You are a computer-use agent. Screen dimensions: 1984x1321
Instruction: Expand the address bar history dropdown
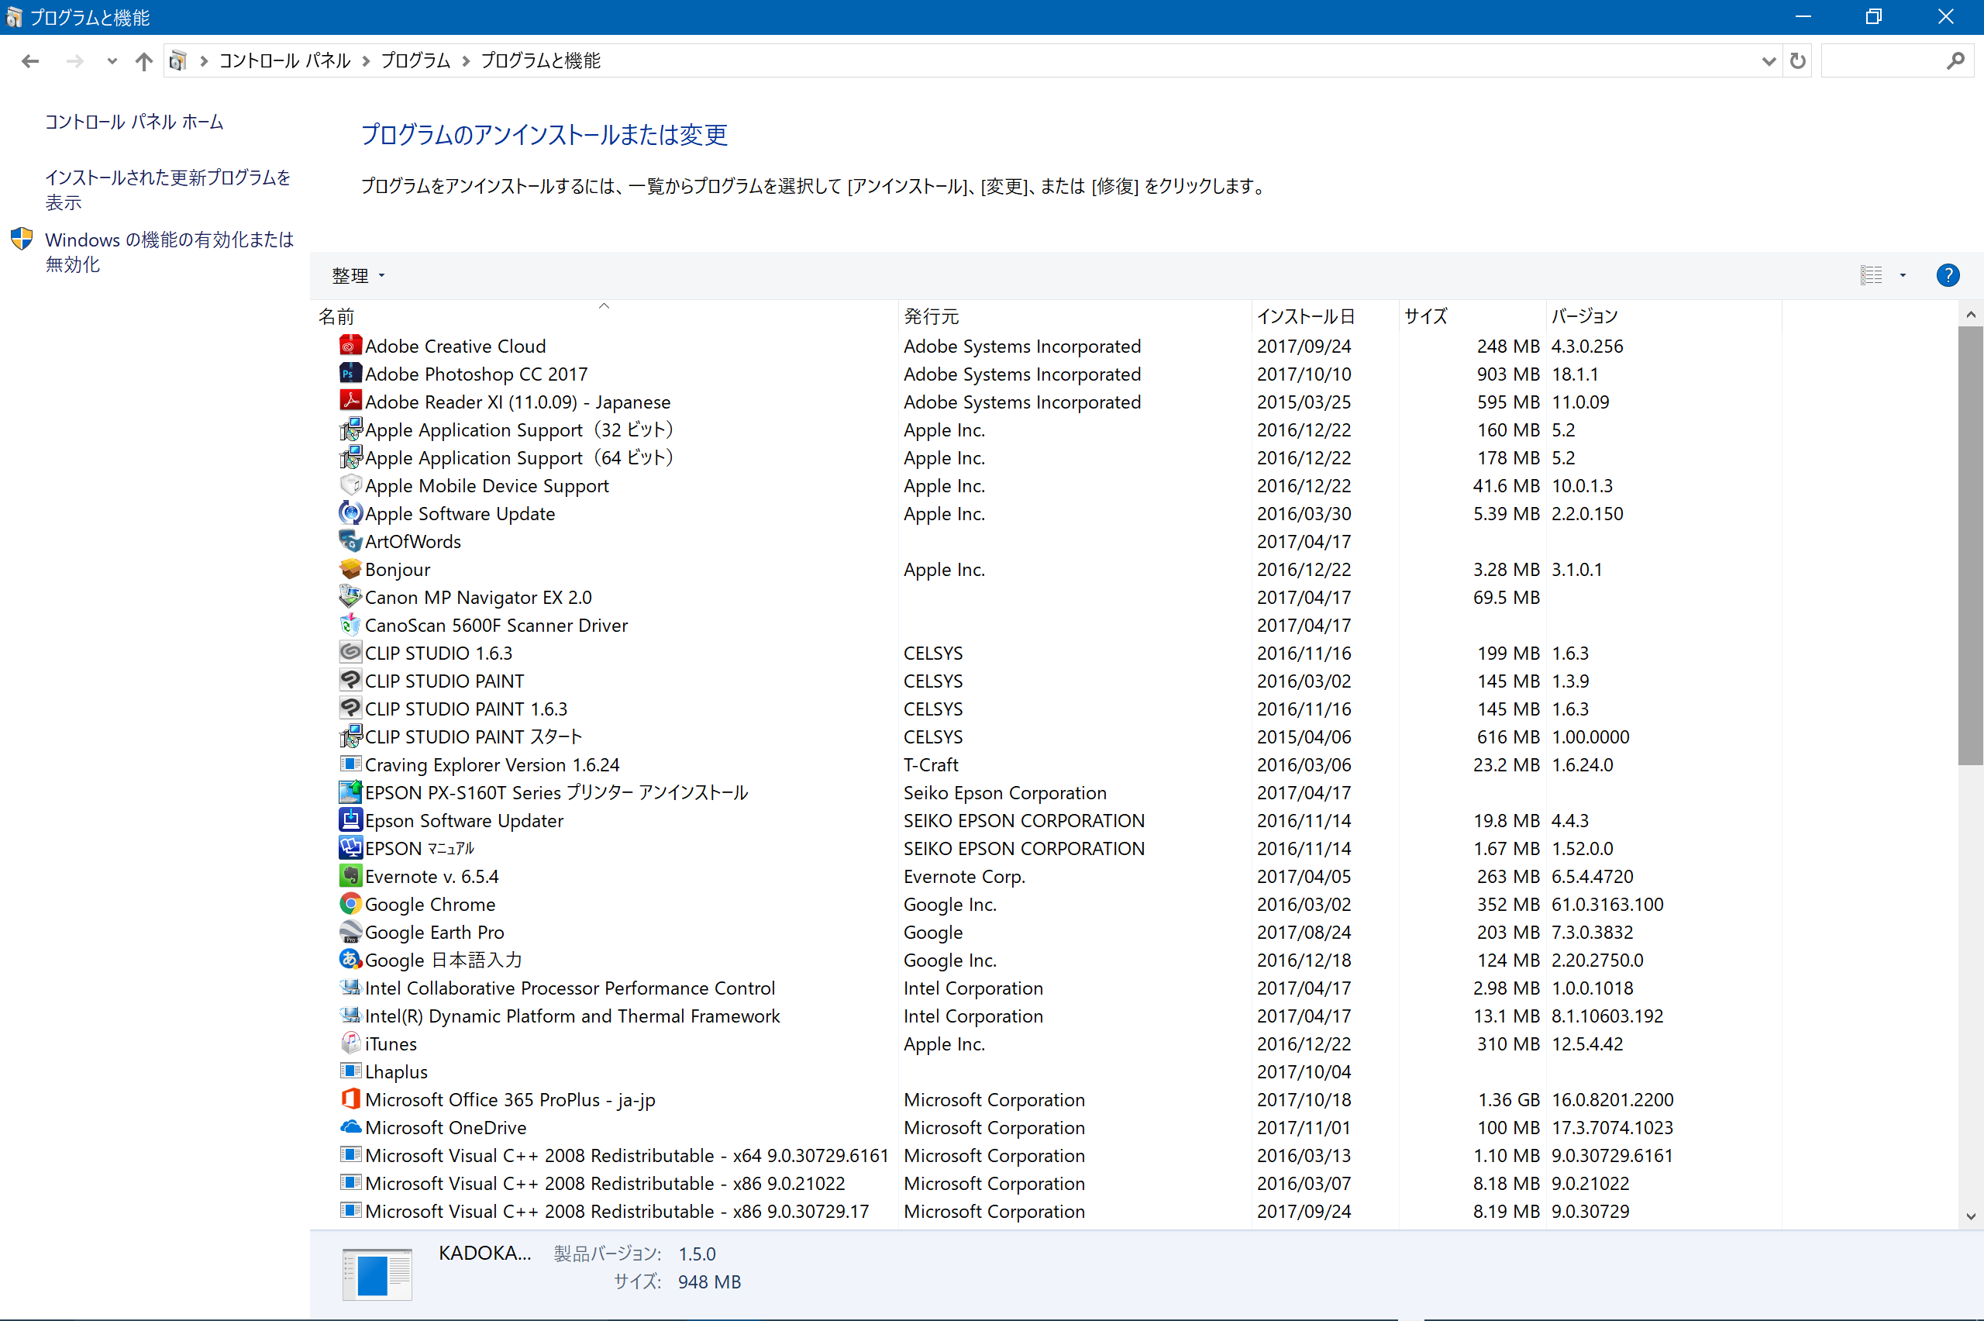(x=1768, y=60)
